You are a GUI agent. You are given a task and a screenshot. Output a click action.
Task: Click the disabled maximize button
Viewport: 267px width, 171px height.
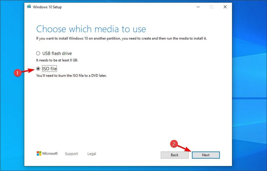(x=212, y=7)
